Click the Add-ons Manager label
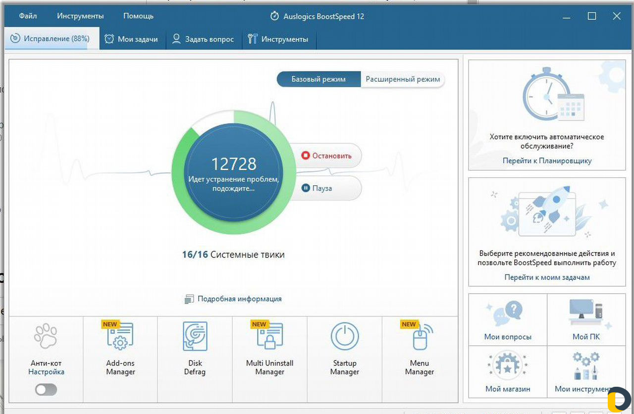The width and height of the screenshot is (634, 414). (120, 367)
